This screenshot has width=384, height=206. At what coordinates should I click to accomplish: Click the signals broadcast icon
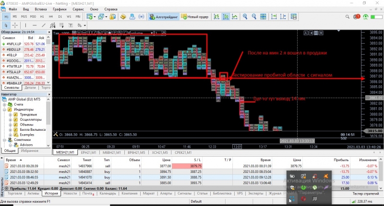pos(141,17)
